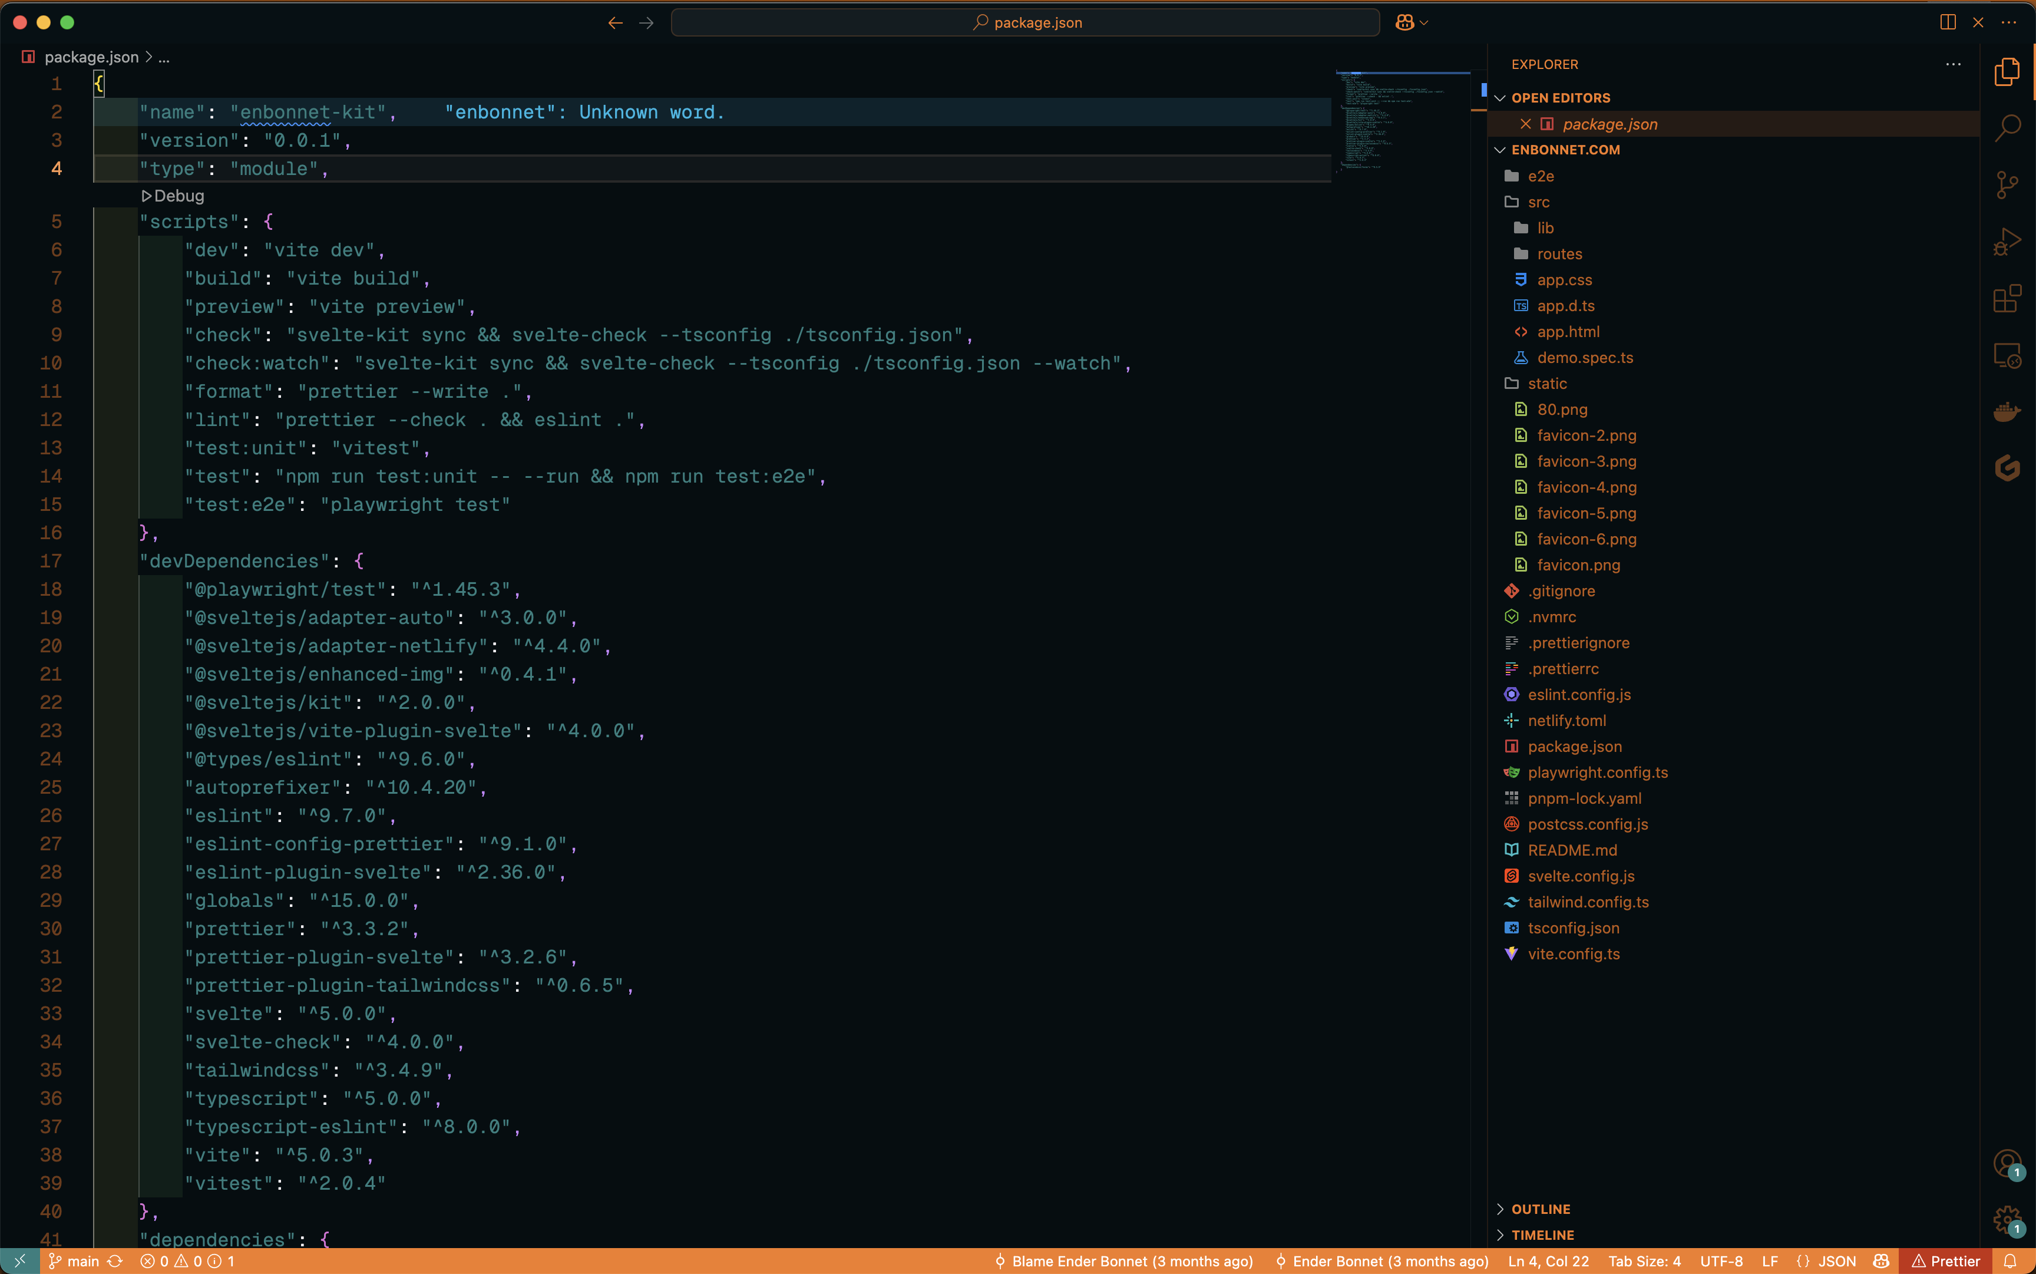
Task: Open demo.spec.ts file
Action: [1585, 358]
